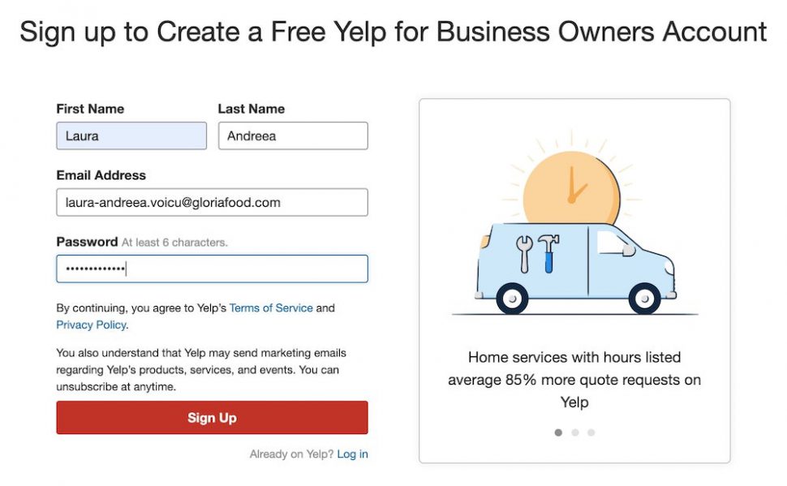Click the Email Address input field
Viewport: 787px width, 486px height.
point(211,201)
